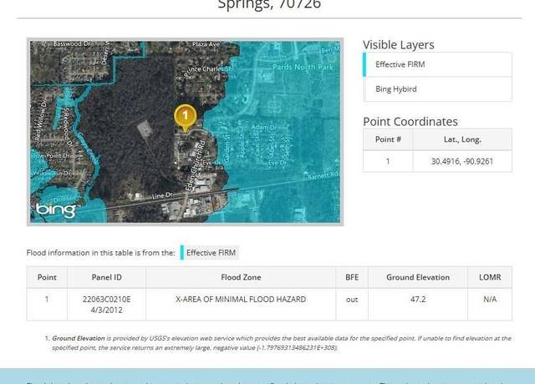Click the cyan Effective FIRM color indicator
This screenshot has height=384, width=535.
(364, 64)
